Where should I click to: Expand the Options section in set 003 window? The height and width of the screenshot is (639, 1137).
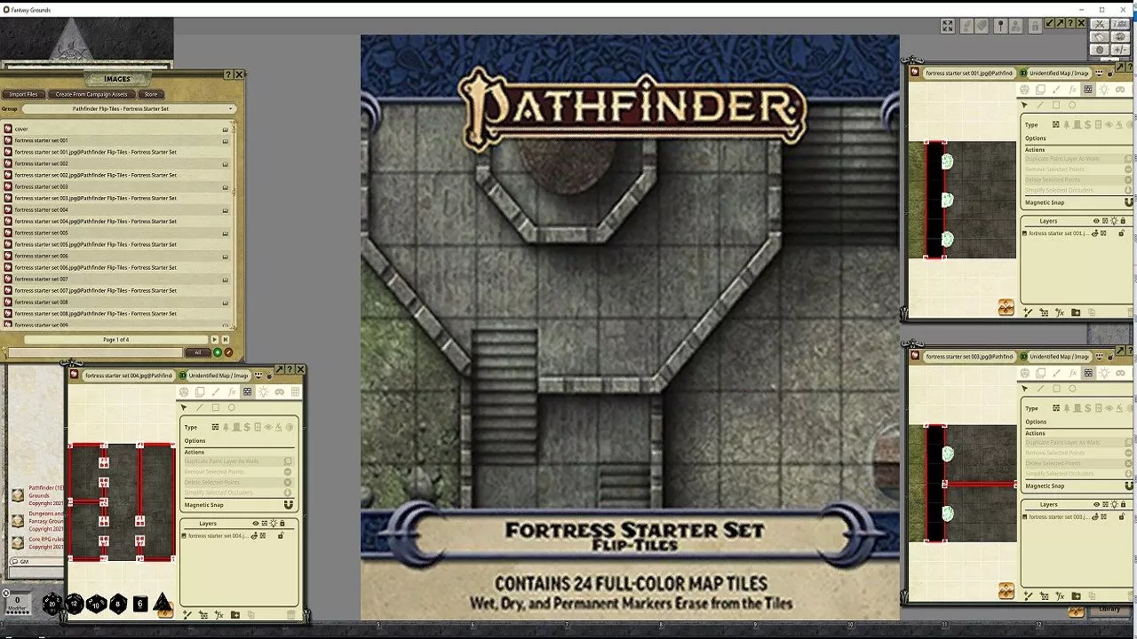(1036, 422)
